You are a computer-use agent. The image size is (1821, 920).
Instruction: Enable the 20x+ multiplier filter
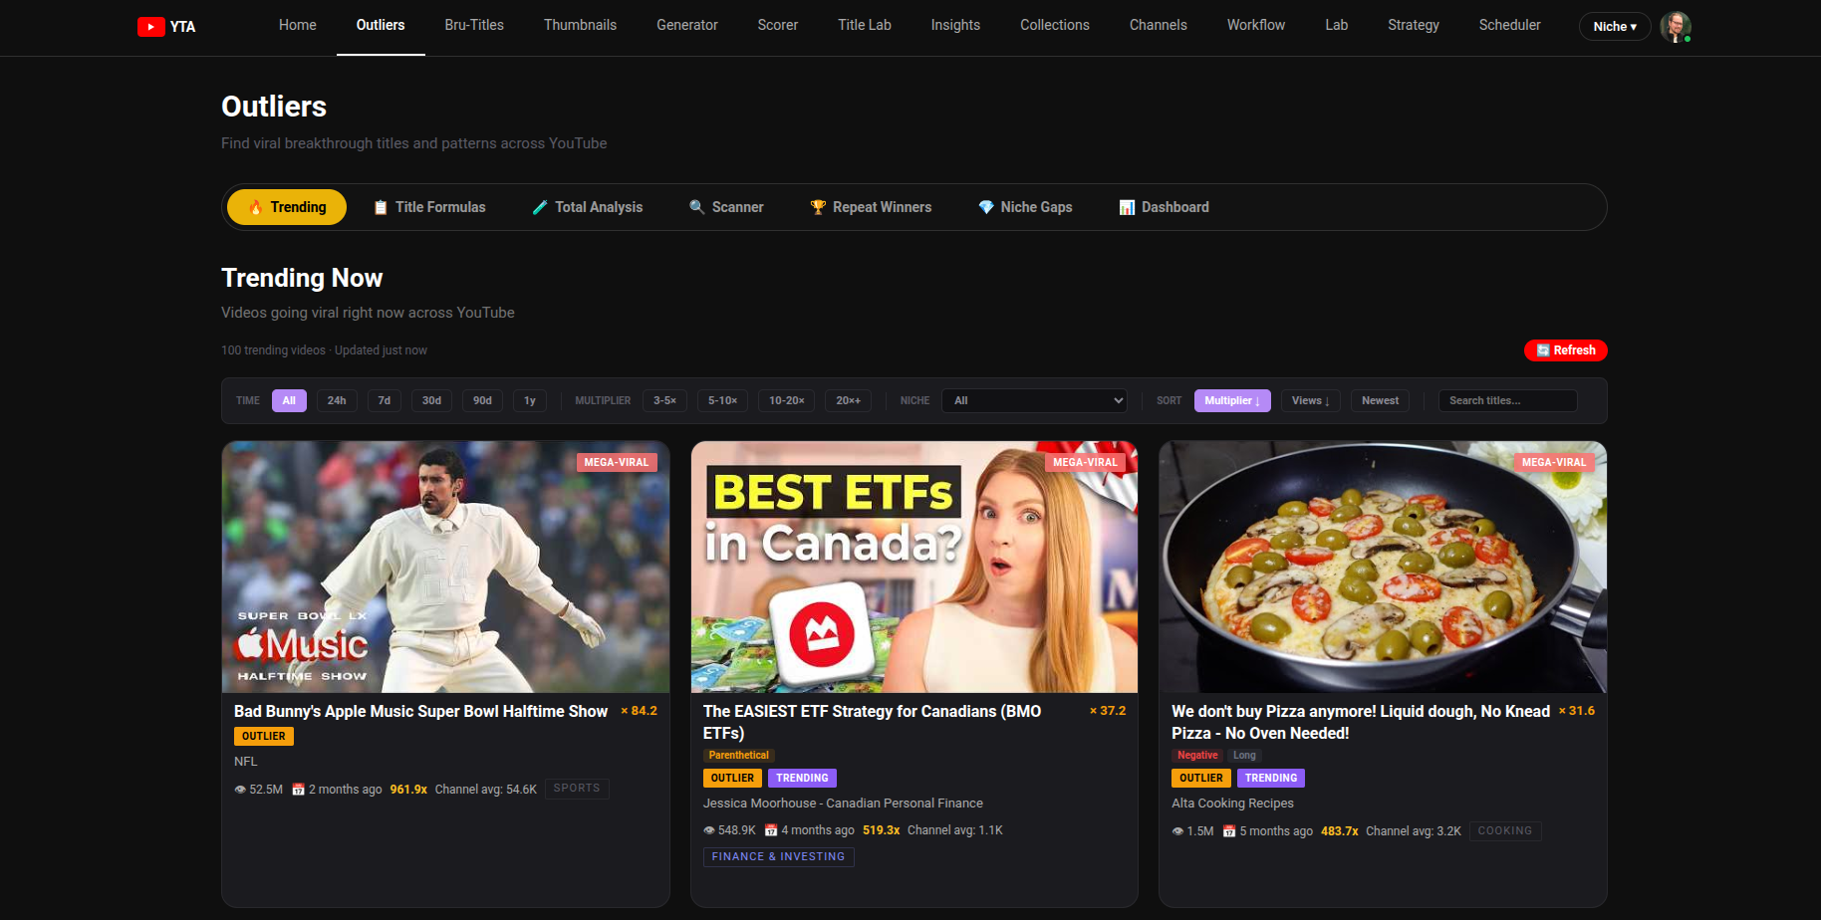(848, 400)
